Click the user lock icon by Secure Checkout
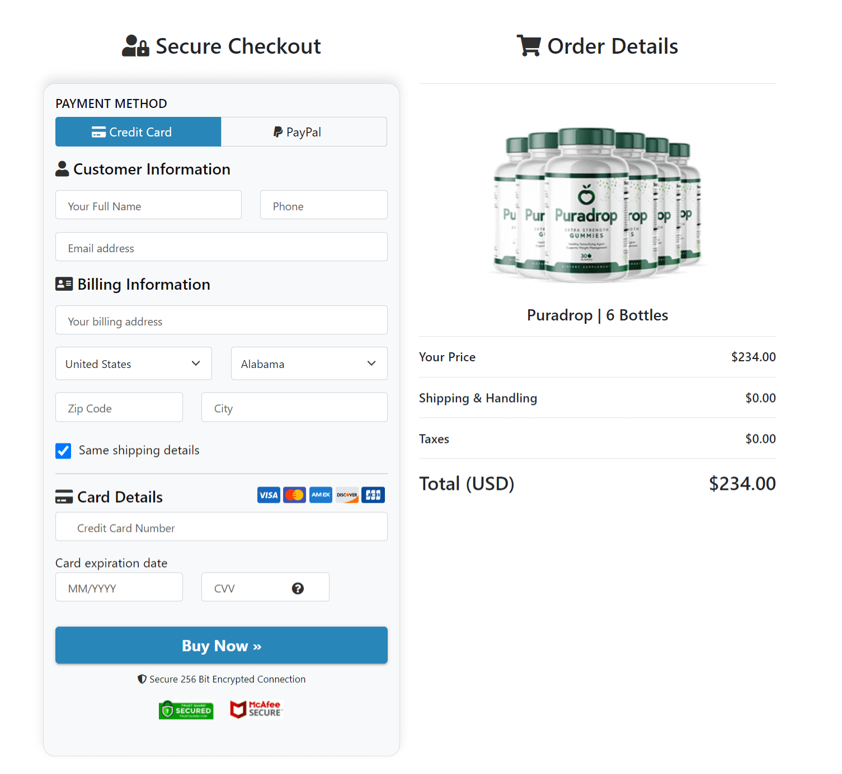This screenshot has width=842, height=774. click(135, 46)
